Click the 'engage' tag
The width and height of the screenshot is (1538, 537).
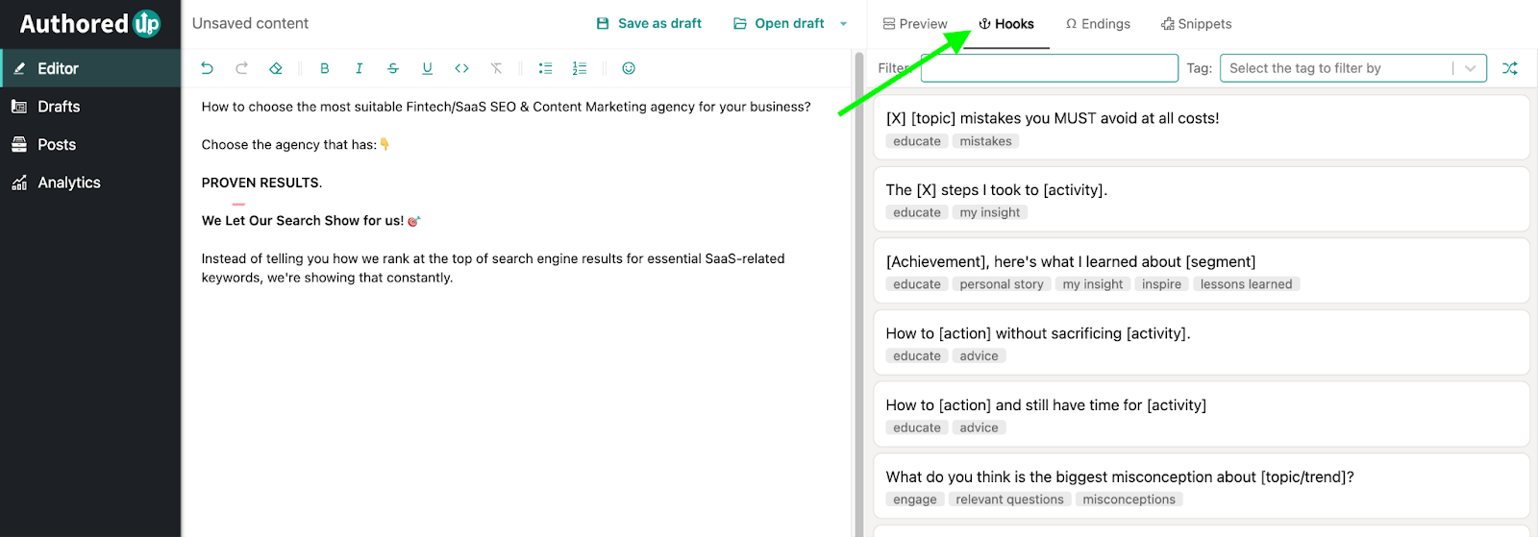pos(914,500)
